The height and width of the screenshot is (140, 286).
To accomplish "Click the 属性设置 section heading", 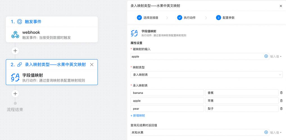I will [137, 43].
